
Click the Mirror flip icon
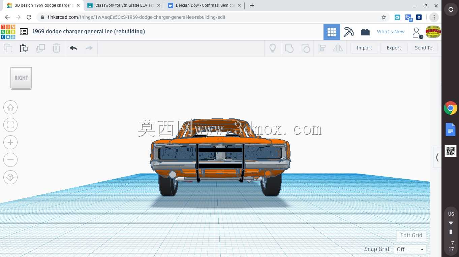(338, 48)
